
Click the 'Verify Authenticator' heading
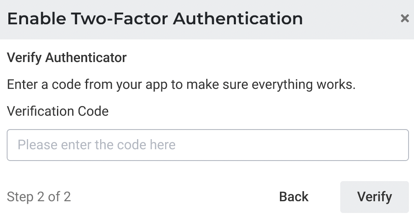(x=67, y=57)
